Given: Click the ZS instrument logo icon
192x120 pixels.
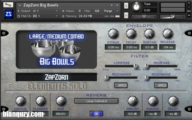Looking at the screenshot, I should pyautogui.click(x=9, y=14).
